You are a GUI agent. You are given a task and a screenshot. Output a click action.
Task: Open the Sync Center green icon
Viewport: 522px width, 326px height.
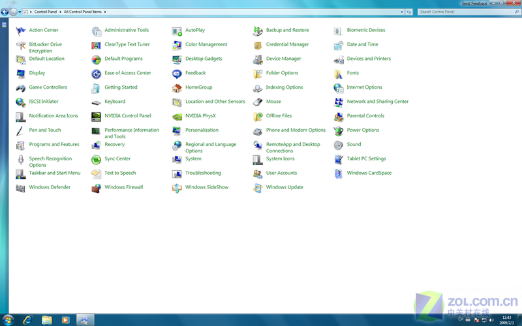point(96,160)
